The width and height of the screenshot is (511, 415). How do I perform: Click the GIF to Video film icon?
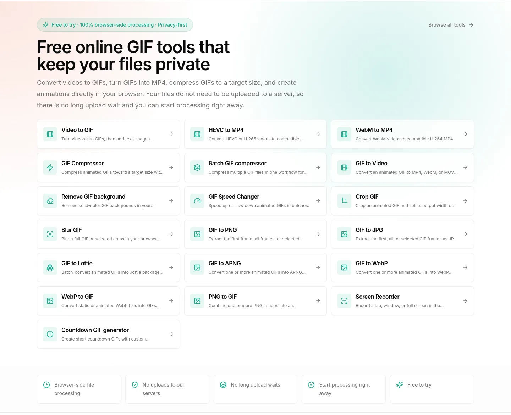[344, 167]
